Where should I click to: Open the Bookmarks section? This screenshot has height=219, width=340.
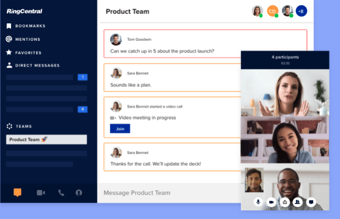[30, 26]
